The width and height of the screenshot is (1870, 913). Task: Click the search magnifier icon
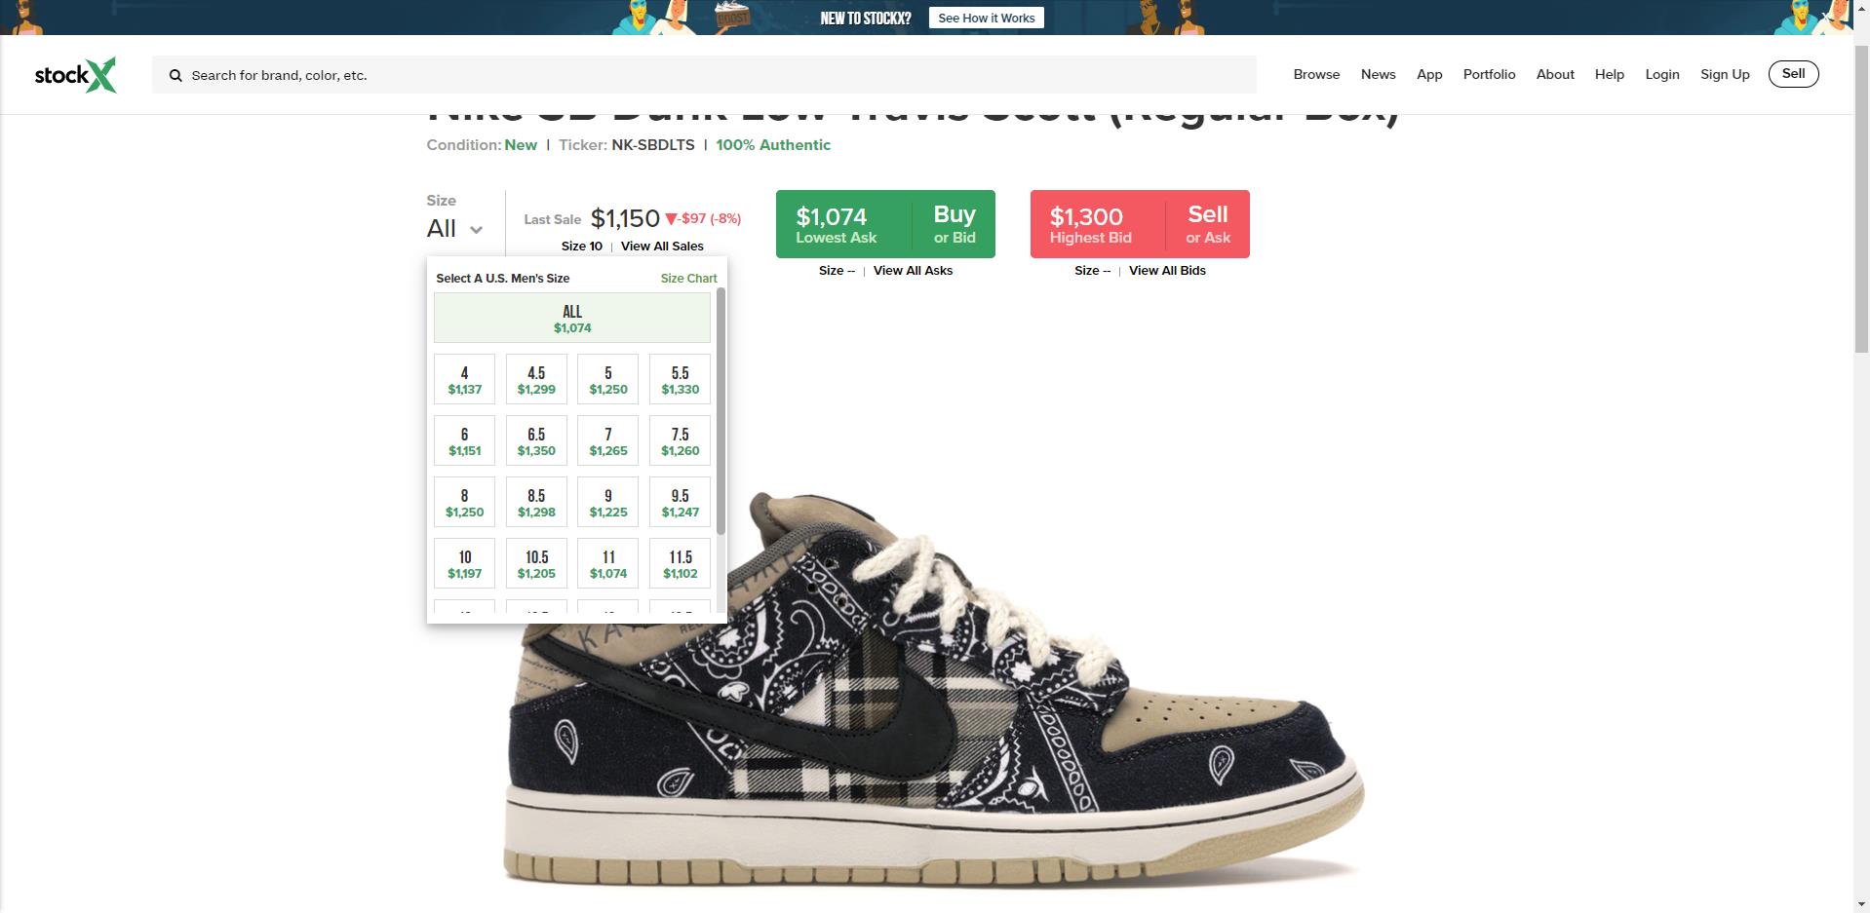pyautogui.click(x=175, y=75)
